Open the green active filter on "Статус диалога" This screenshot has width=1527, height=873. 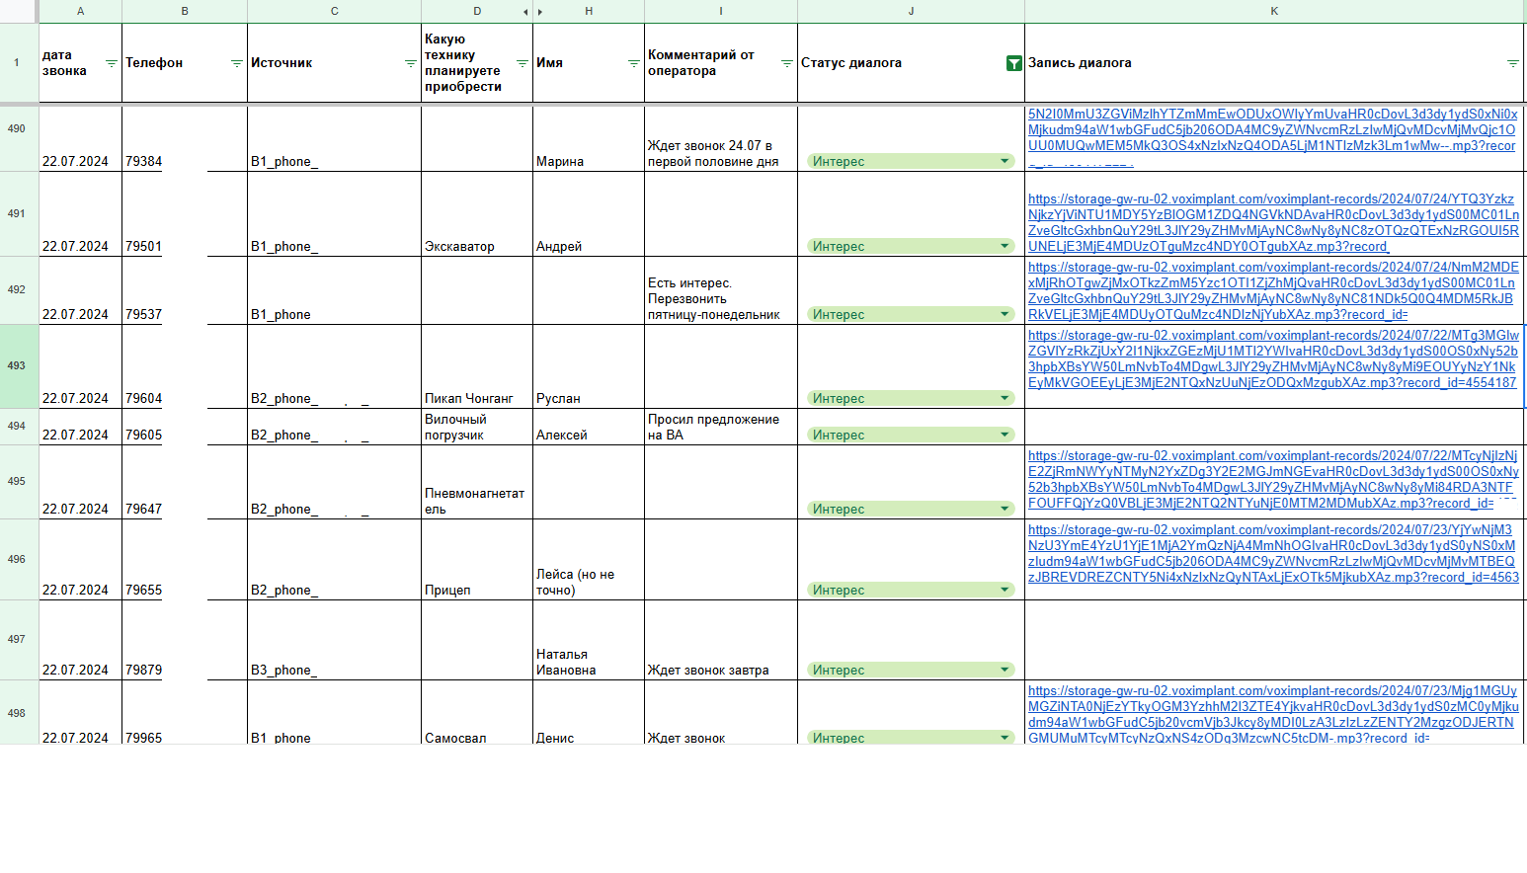(x=1013, y=63)
